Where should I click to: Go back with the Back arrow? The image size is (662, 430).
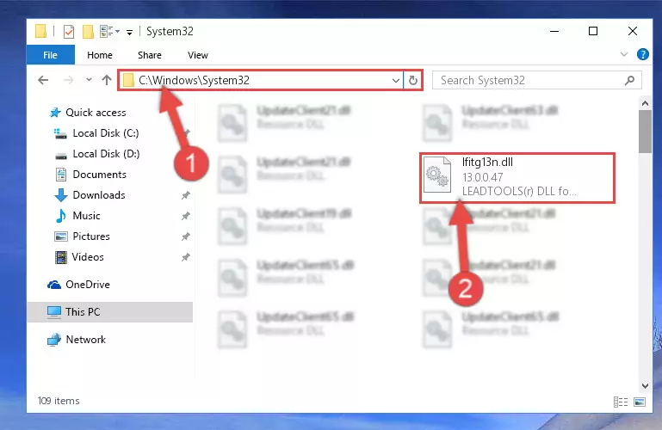pyautogui.click(x=43, y=80)
